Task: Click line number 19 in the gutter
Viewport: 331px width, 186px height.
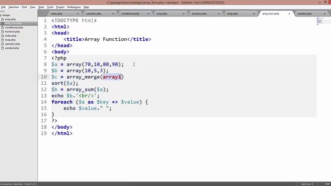Action: point(43,133)
